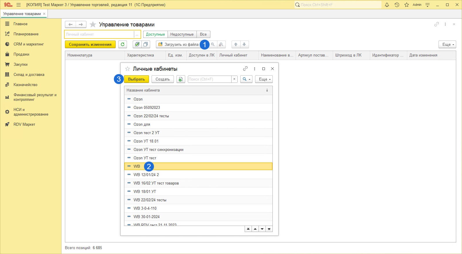
Task: Toggle the Все filter option
Action: point(203,34)
